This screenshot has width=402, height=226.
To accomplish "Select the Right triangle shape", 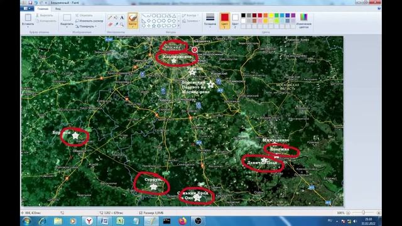I will [144, 21].
